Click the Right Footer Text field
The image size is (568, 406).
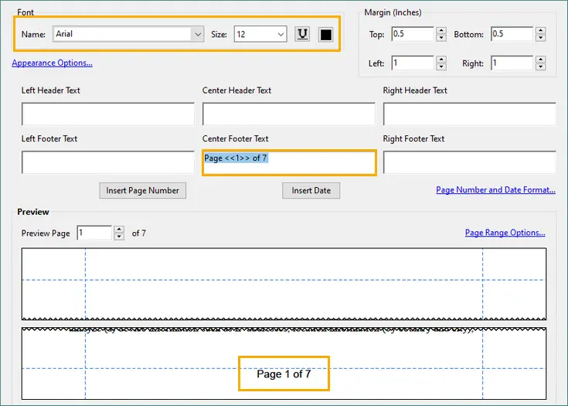[469, 162]
